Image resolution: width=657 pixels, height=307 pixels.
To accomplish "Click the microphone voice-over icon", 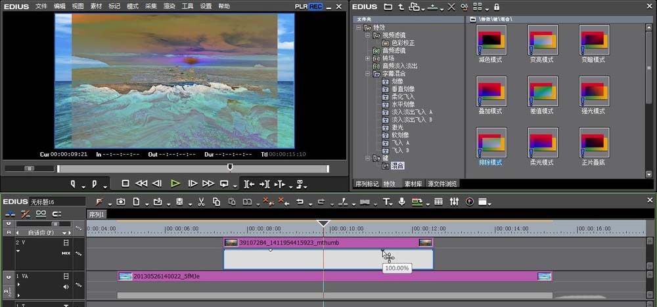I will (x=401, y=202).
